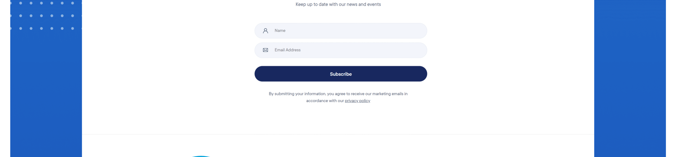The height and width of the screenshot is (157, 676).
Task: Click the envelope icon in Email field
Action: [265, 50]
